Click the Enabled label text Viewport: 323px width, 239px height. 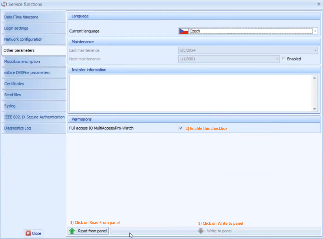pos(294,59)
